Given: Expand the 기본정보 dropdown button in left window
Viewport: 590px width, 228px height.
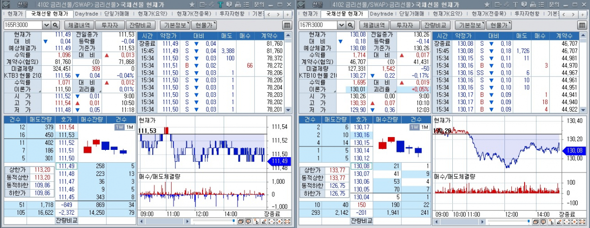Looking at the screenshot, I should coord(176,25).
